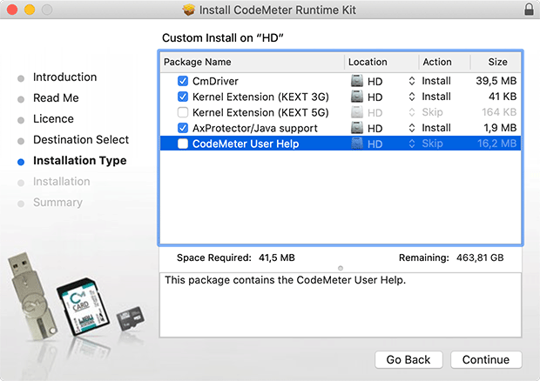The height and width of the screenshot is (381, 540).
Task: Click the HD drive icon in CmDriver row
Action: click(357, 81)
